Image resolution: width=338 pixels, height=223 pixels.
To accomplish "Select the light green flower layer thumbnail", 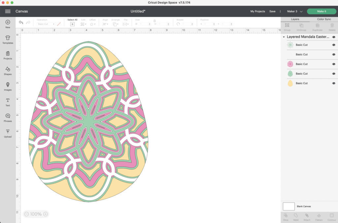I will point(290,45).
